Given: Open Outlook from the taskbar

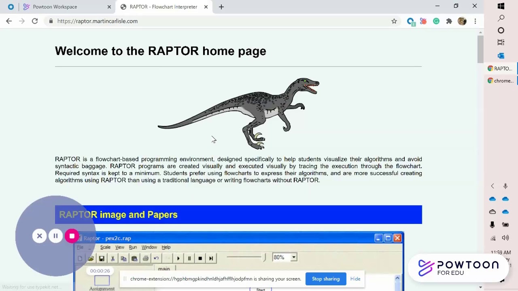Looking at the screenshot, I should pos(501,55).
